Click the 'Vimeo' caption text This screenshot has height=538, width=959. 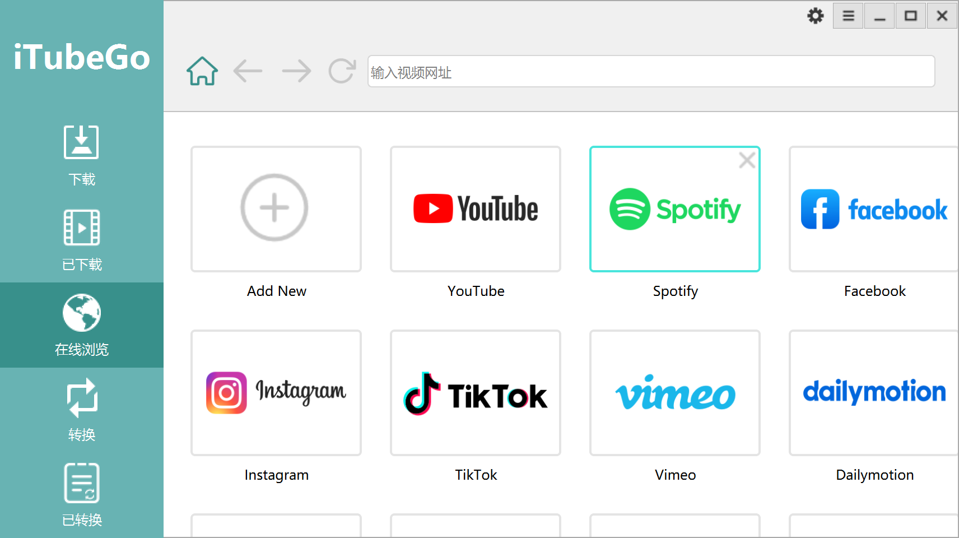676,475
